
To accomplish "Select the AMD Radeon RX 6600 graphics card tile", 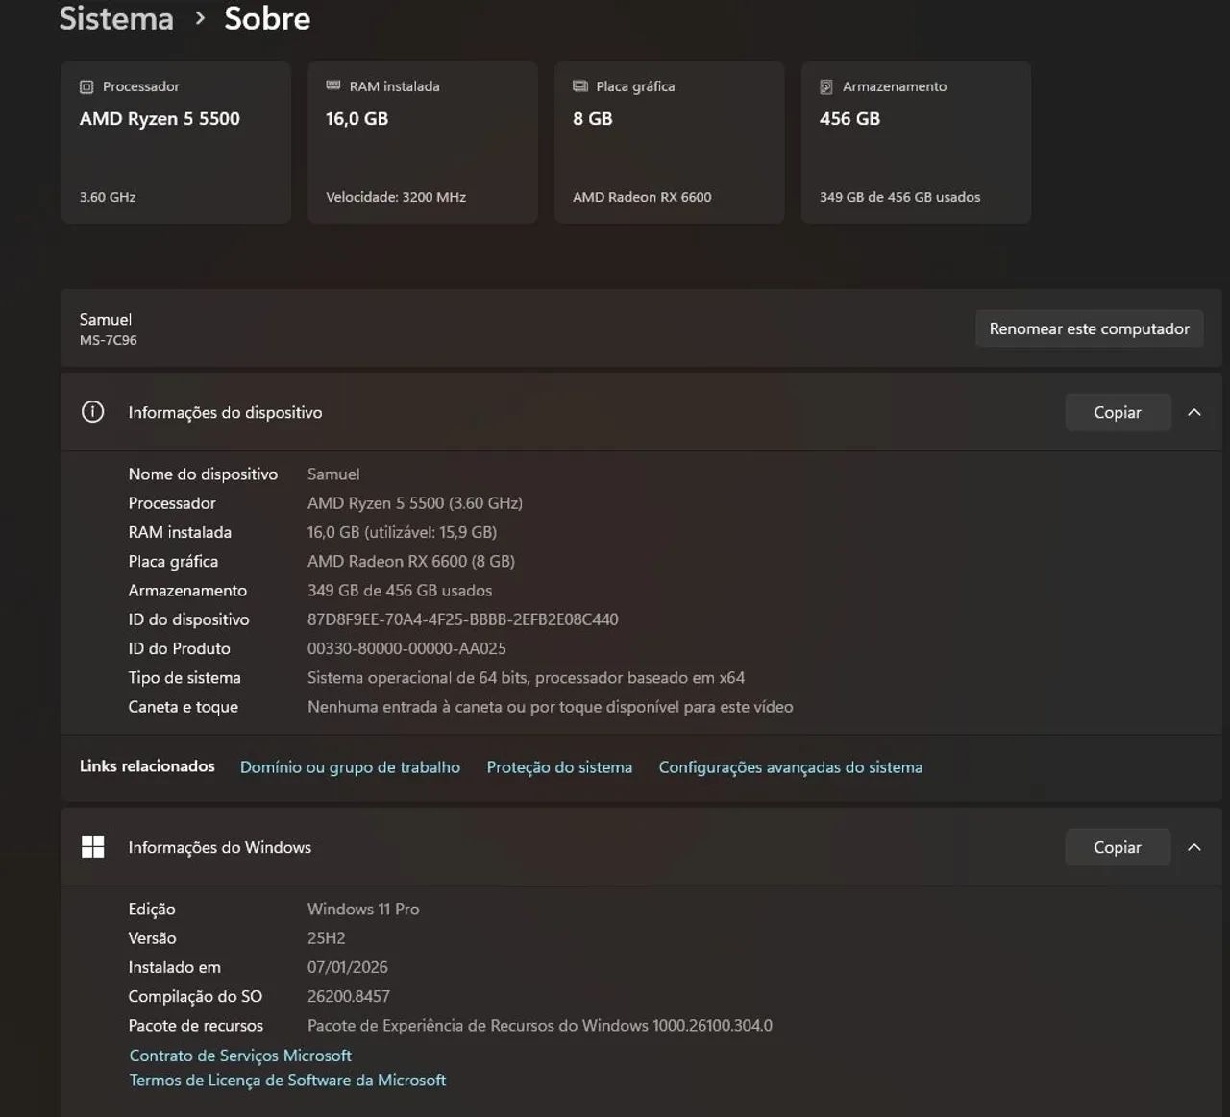I will point(670,142).
